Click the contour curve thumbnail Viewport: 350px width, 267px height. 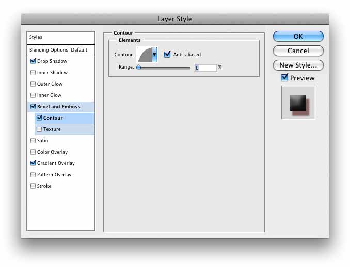click(145, 55)
